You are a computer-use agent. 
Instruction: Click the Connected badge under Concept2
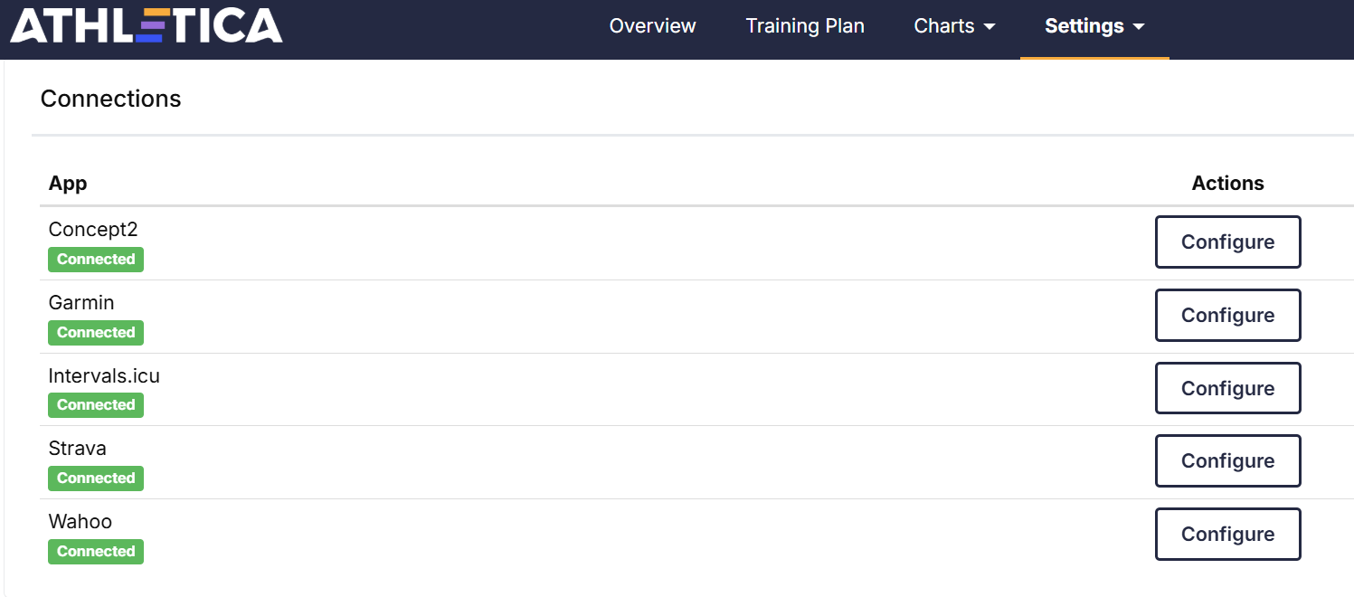(96, 260)
